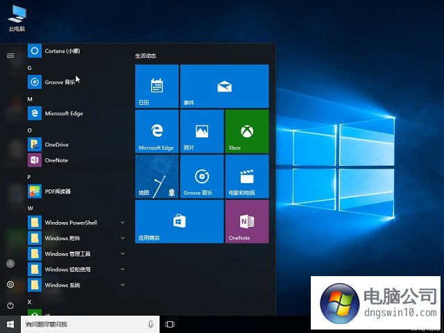
Task: Open the purple OneNote tile
Action: tap(247, 221)
